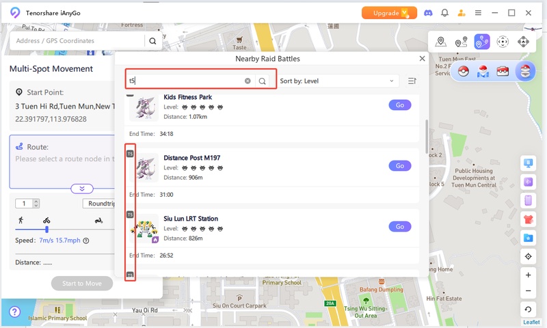This screenshot has height=328, width=547.
Task: Click the purple Bluetooth sidebar icon
Action: point(528,182)
